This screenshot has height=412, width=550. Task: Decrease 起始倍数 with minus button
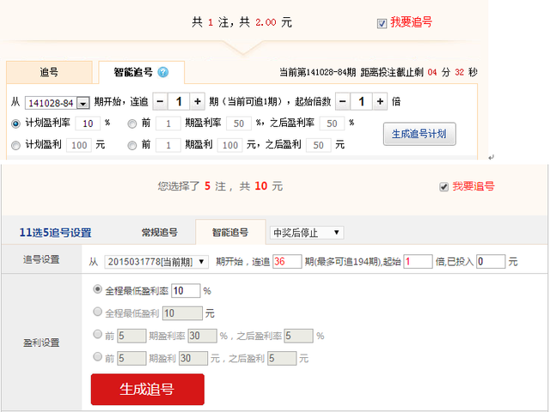pos(343,101)
